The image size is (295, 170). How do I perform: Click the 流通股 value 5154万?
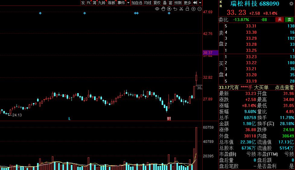coord(287,148)
